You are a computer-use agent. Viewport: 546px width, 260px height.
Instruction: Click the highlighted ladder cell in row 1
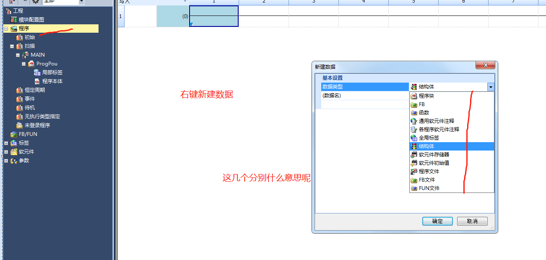(x=214, y=16)
